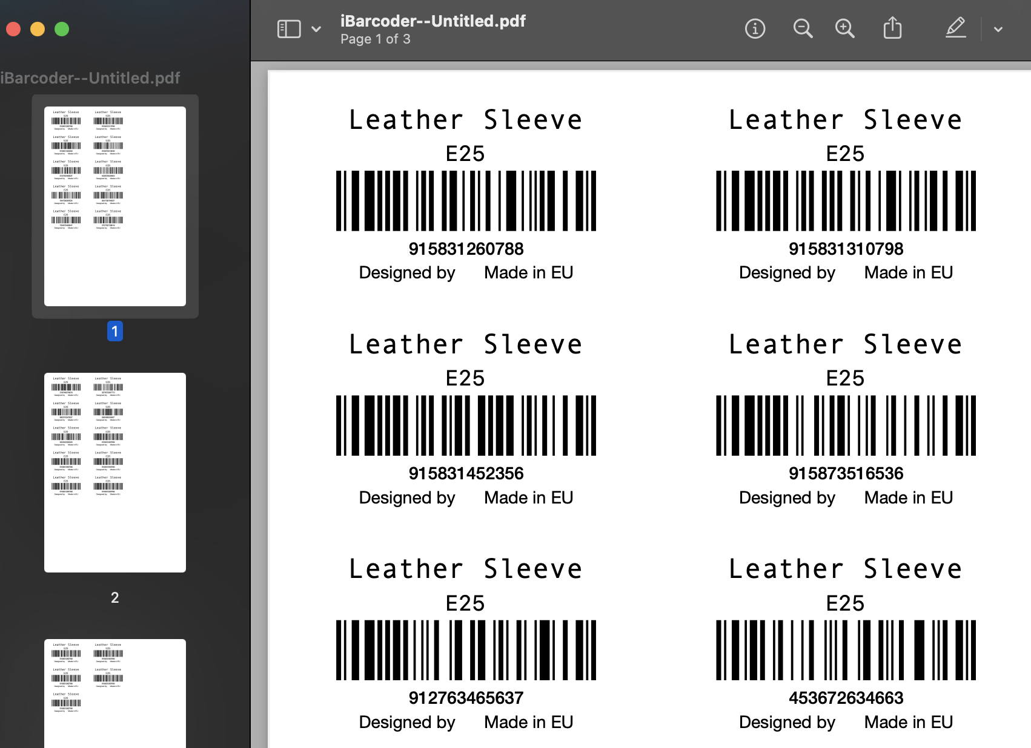Select the page 3 thumbnail

coord(115,694)
